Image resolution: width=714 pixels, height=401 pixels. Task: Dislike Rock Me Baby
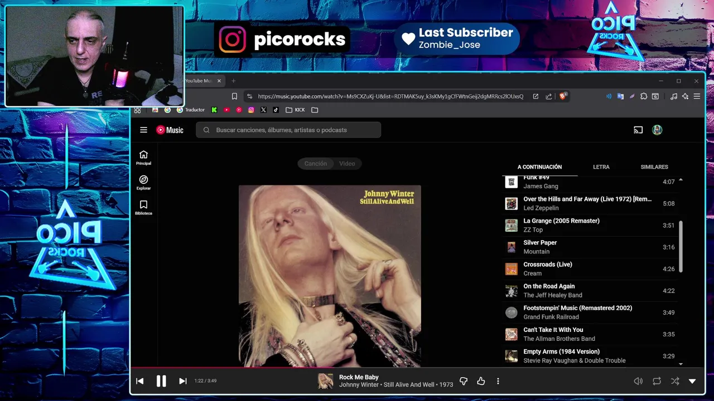pyautogui.click(x=463, y=381)
